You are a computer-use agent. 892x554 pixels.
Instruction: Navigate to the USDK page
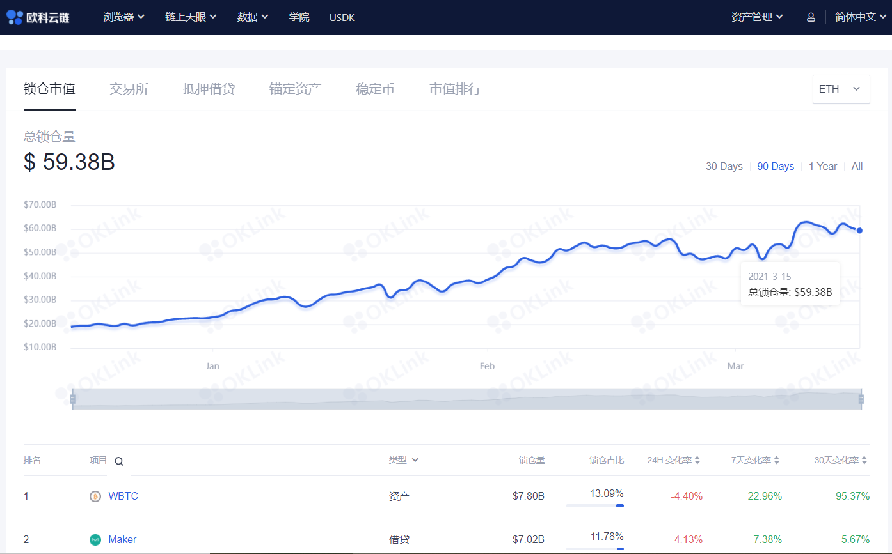click(x=341, y=17)
